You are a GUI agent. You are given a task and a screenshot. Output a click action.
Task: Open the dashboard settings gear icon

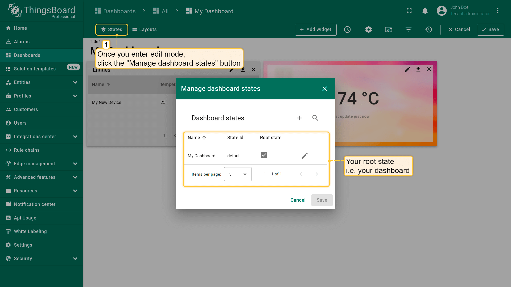coord(368,29)
